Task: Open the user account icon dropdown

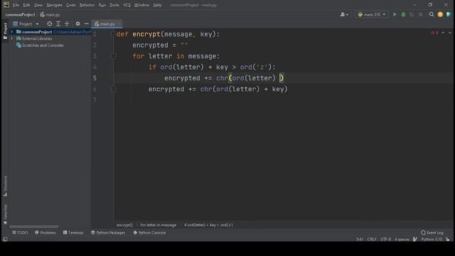Action: tap(344, 14)
